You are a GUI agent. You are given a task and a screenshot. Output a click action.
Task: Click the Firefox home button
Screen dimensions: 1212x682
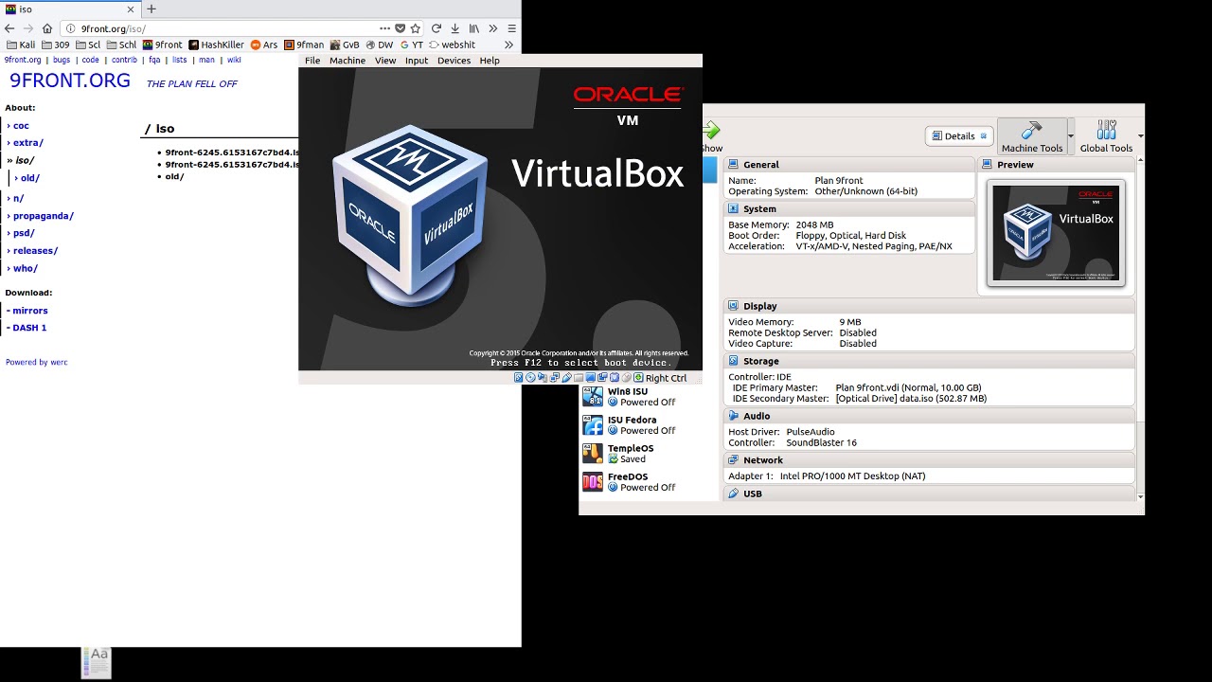[47, 28]
